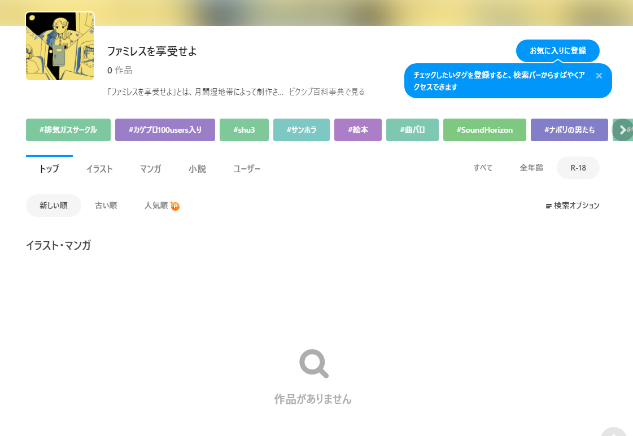633x436 pixels.
Task: Open ピクシブ百科事典で見る link
Action: [326, 92]
